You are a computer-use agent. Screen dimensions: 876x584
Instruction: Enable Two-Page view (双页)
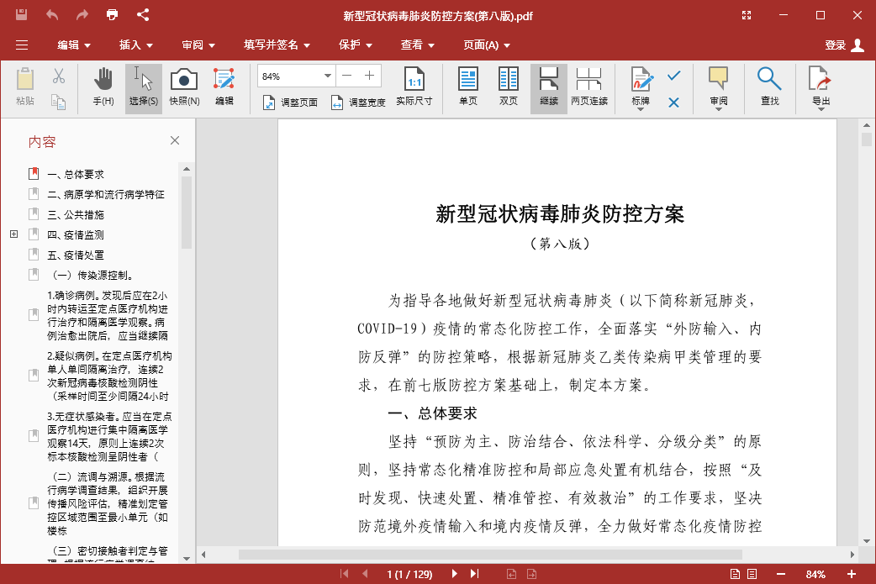coord(508,87)
